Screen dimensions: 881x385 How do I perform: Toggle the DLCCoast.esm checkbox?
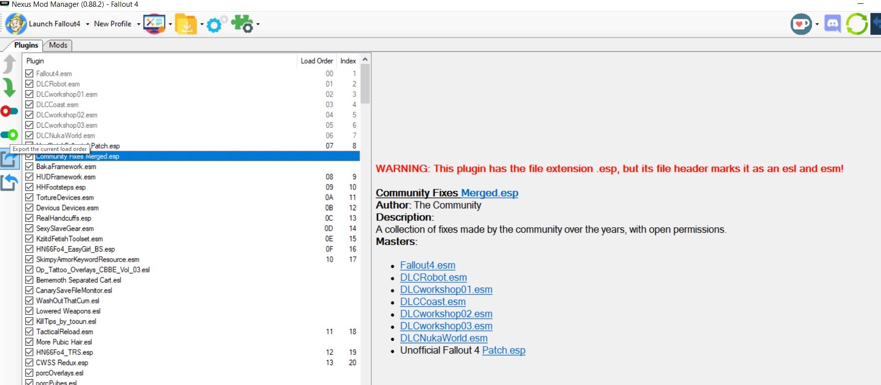click(30, 104)
